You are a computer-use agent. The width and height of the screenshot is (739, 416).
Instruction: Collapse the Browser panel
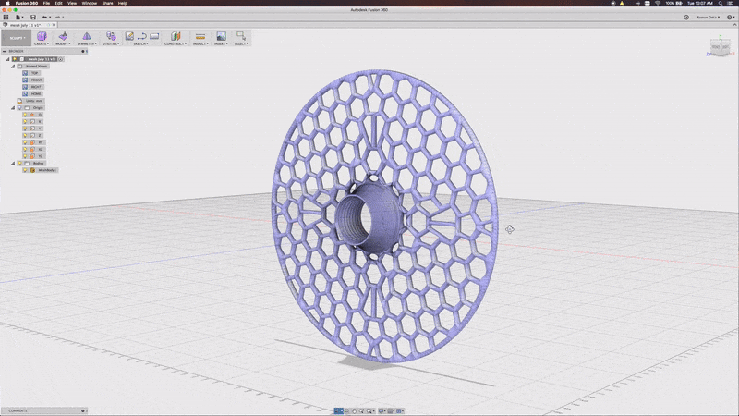[x=5, y=51]
